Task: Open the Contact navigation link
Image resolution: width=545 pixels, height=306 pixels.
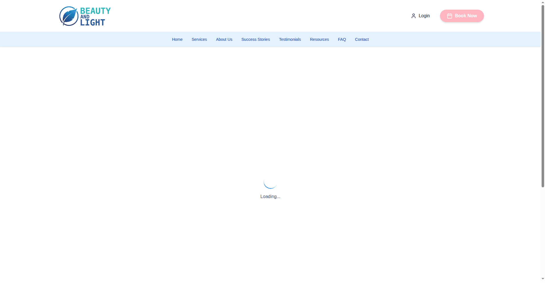Action: 362,39
